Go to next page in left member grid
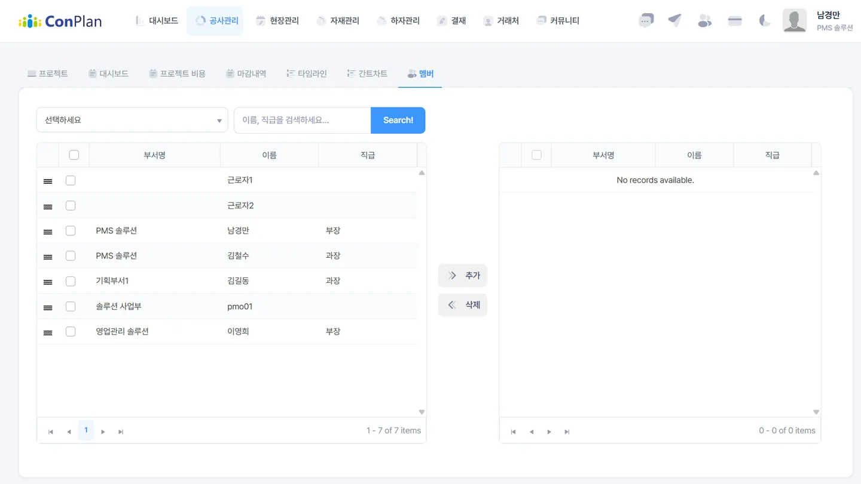This screenshot has height=484, width=861. [x=103, y=431]
